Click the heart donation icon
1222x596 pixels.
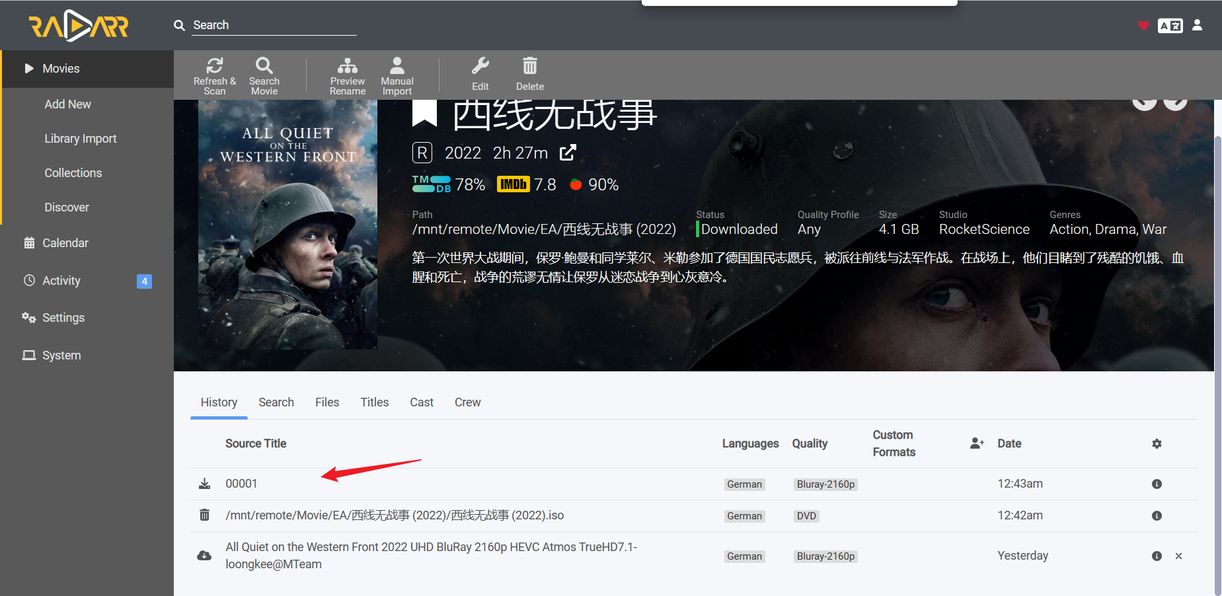click(1143, 25)
